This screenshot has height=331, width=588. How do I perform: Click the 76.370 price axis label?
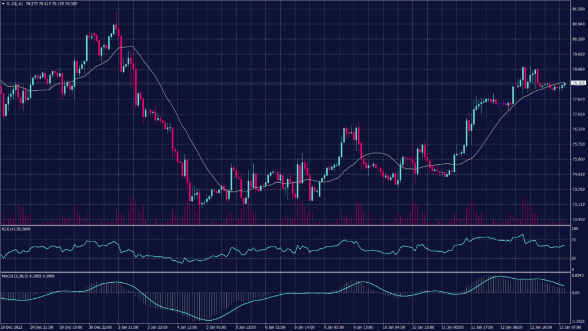coord(577,129)
